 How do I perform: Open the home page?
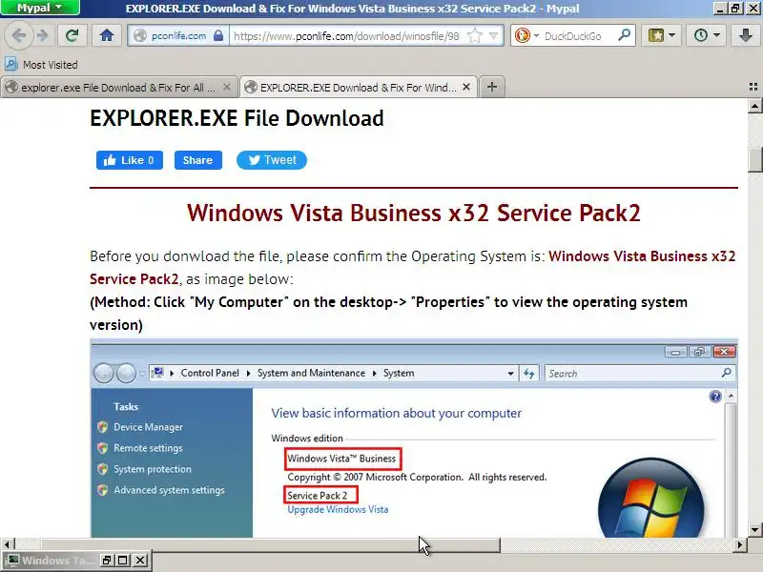(107, 35)
